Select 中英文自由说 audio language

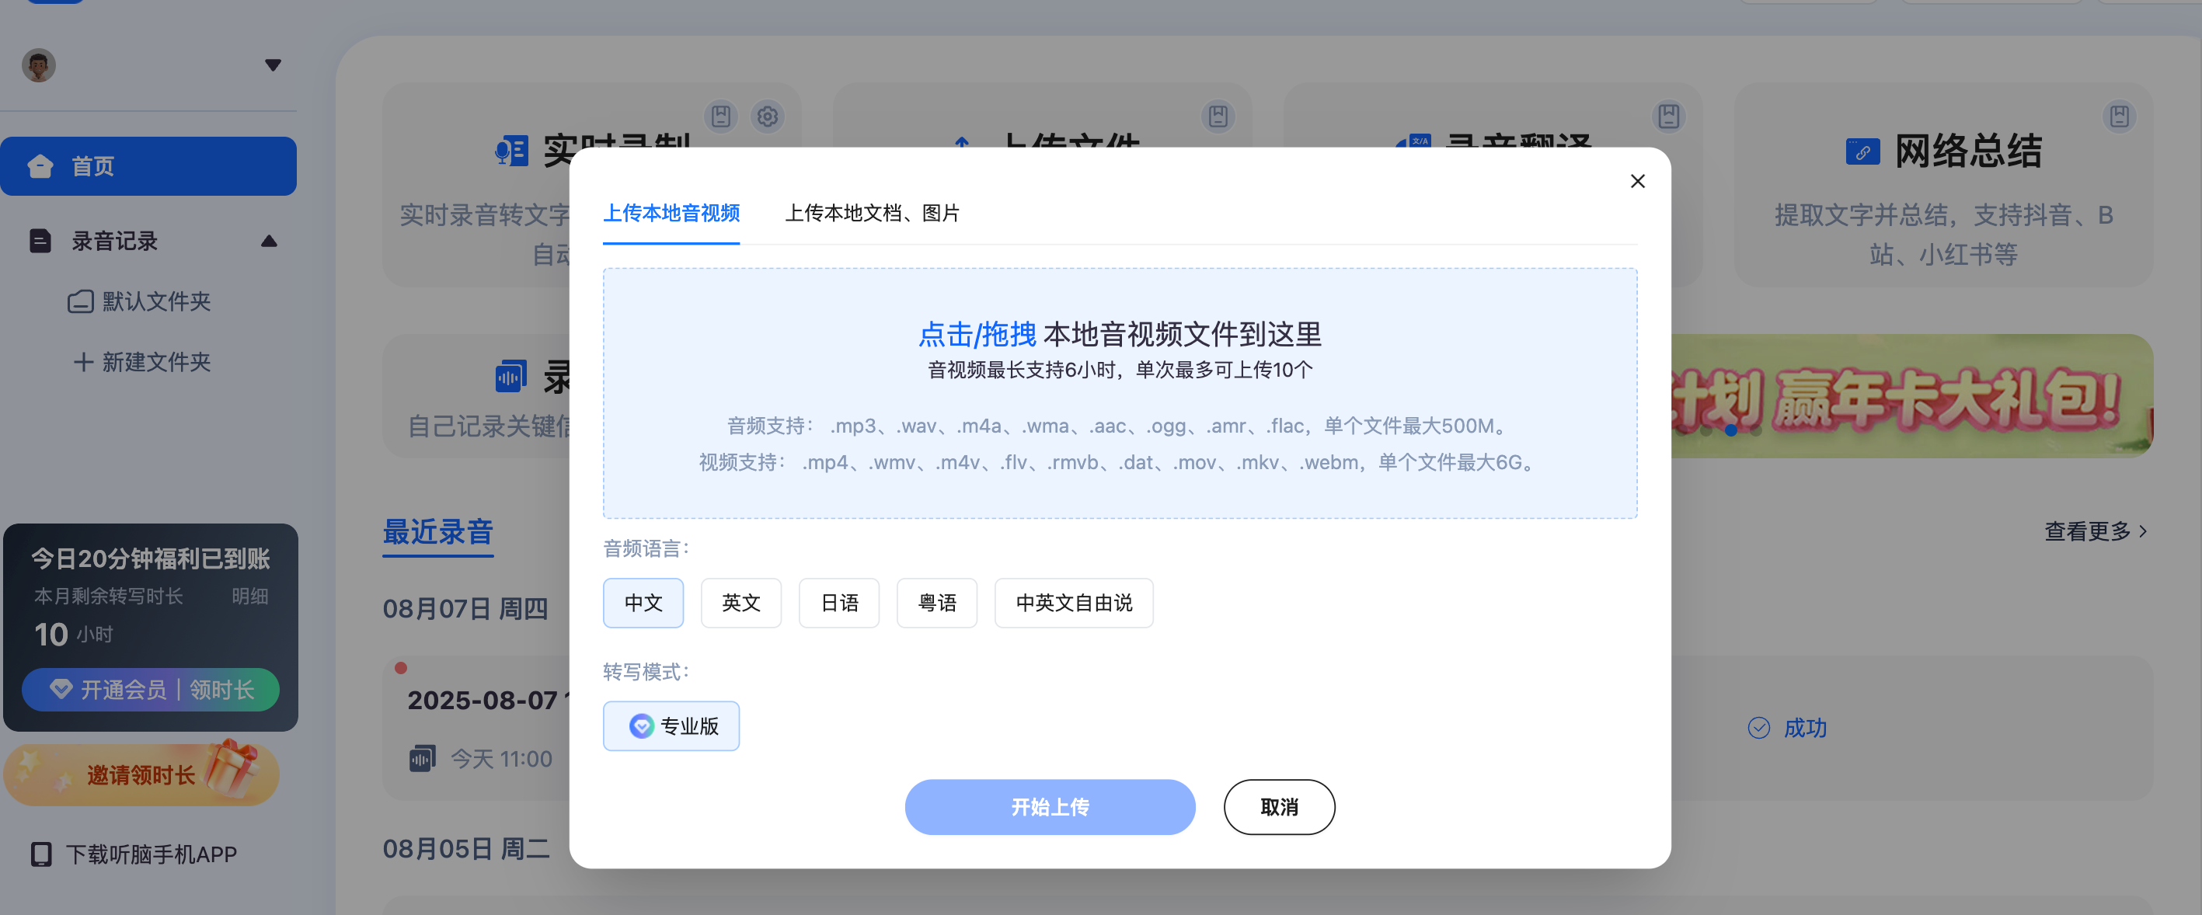(1074, 604)
